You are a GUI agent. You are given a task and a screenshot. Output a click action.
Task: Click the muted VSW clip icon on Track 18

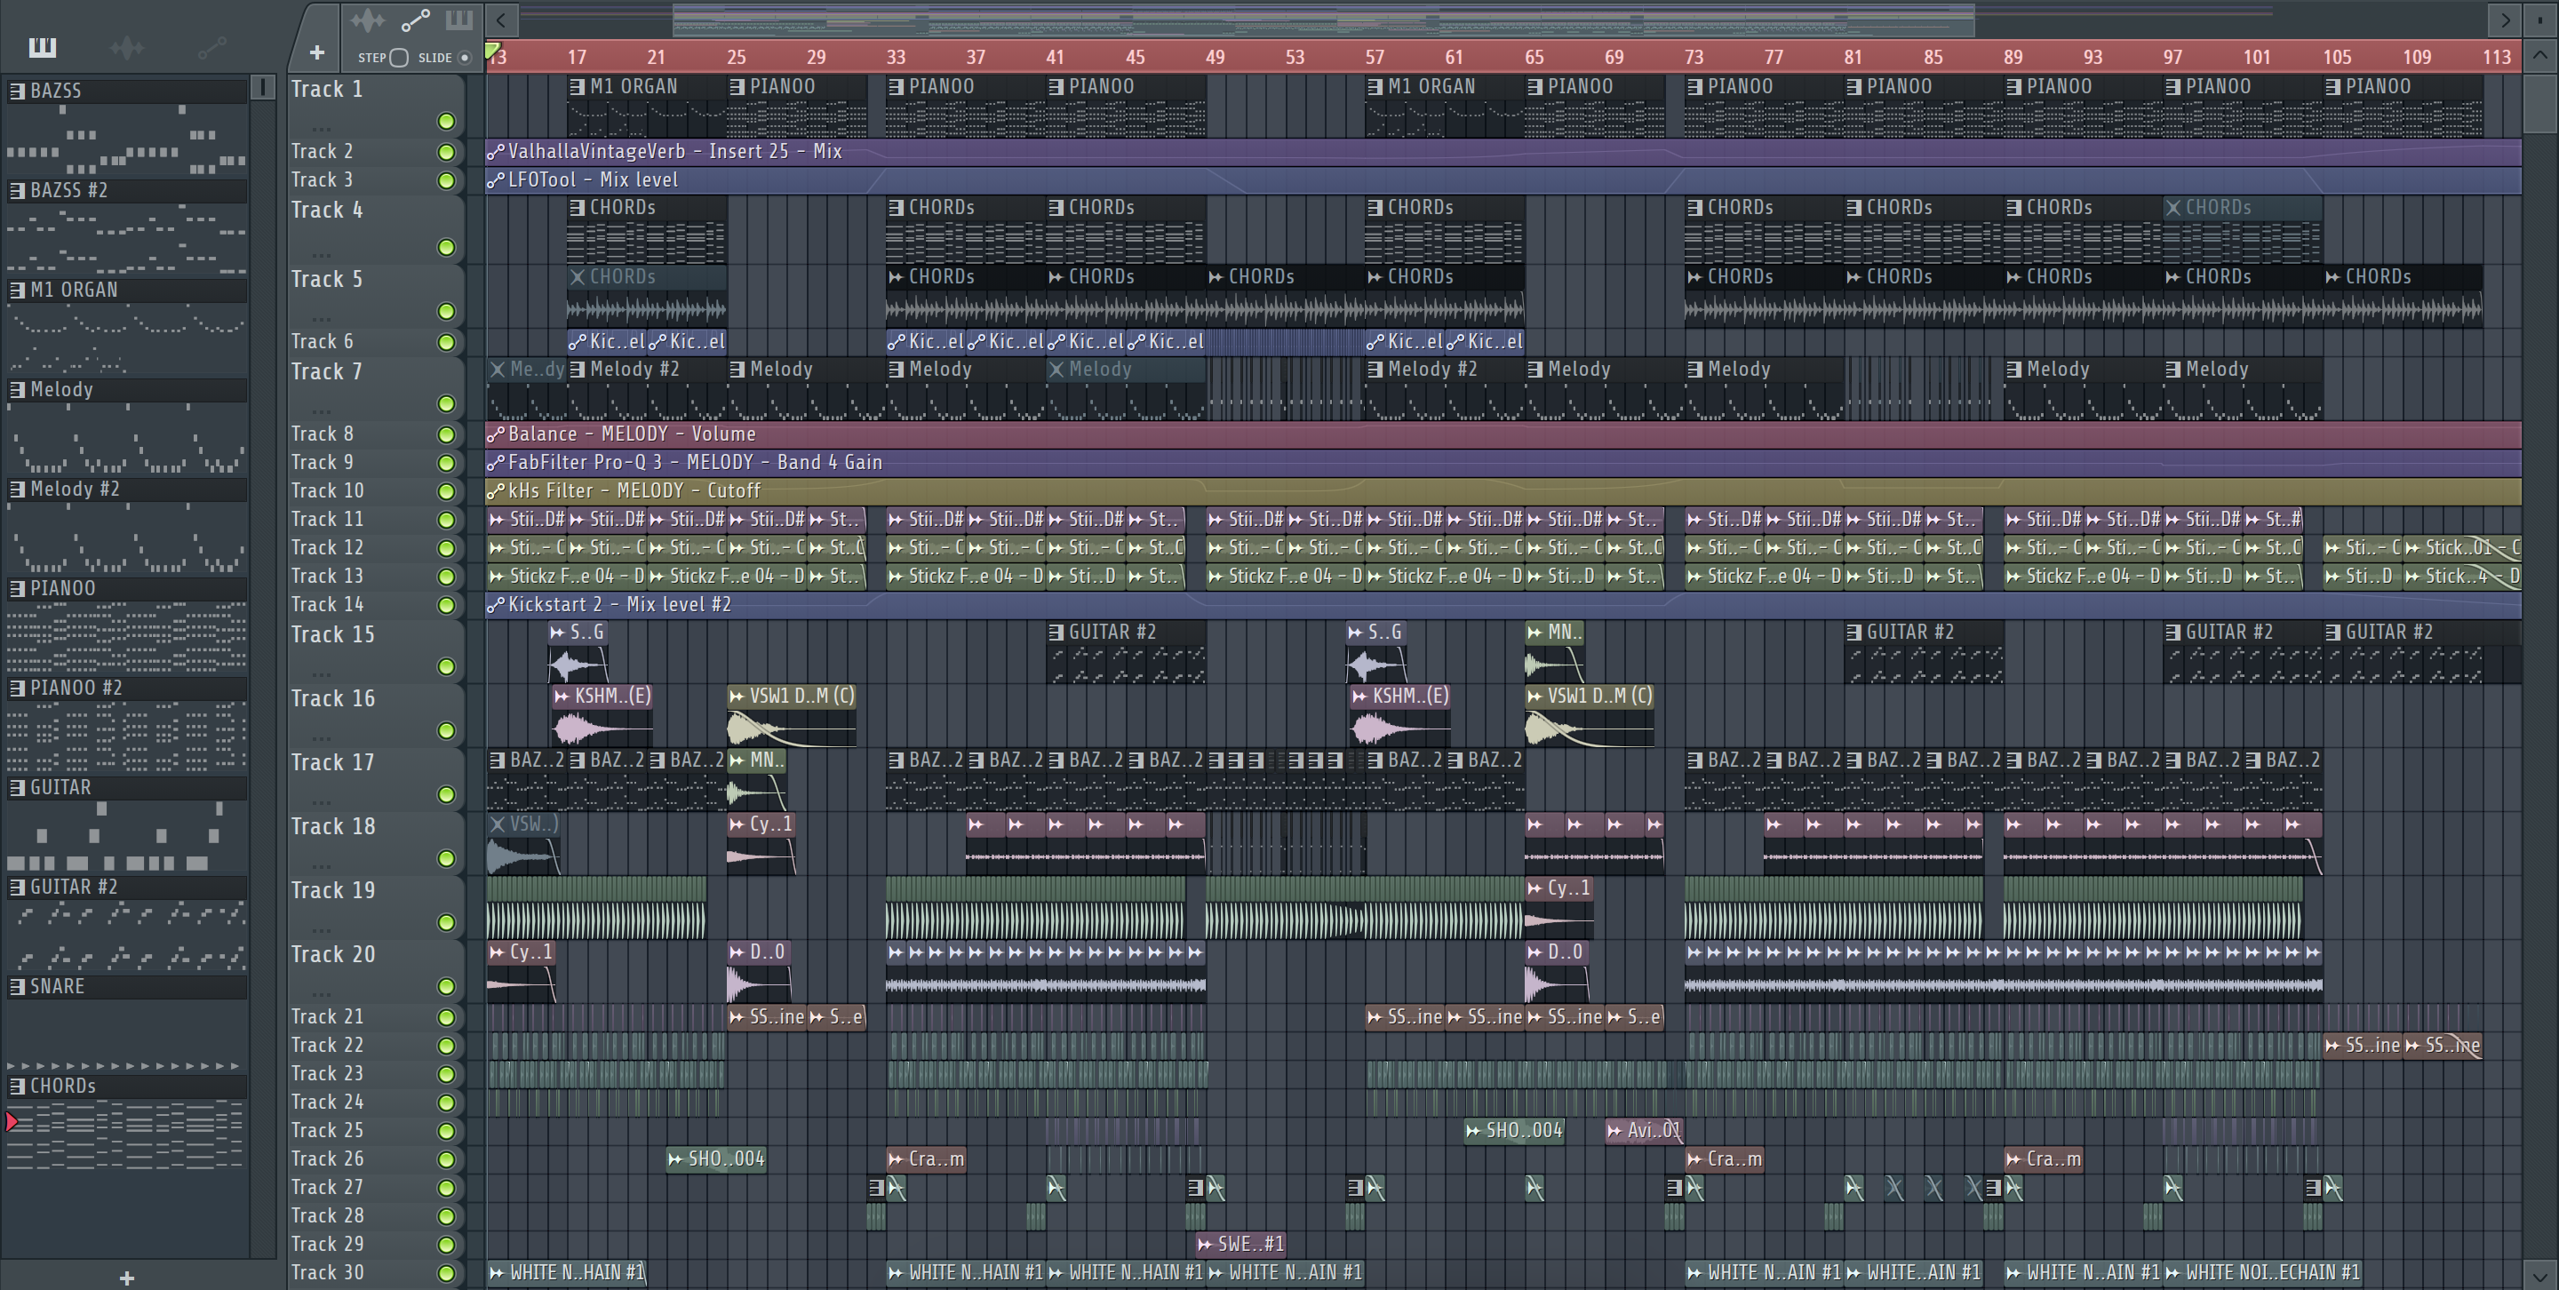(x=498, y=824)
